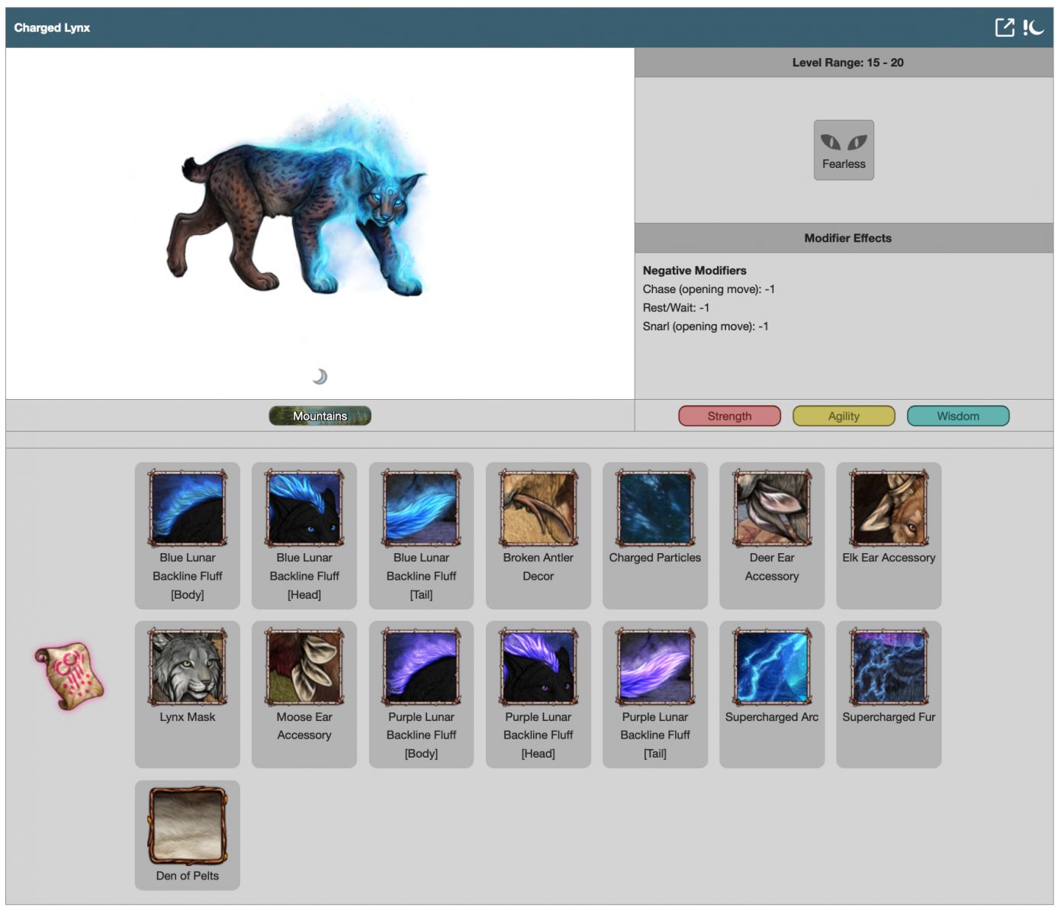Screen dimensions: 1058x914
Task: Click the red Strength stat badge
Action: 728,416
